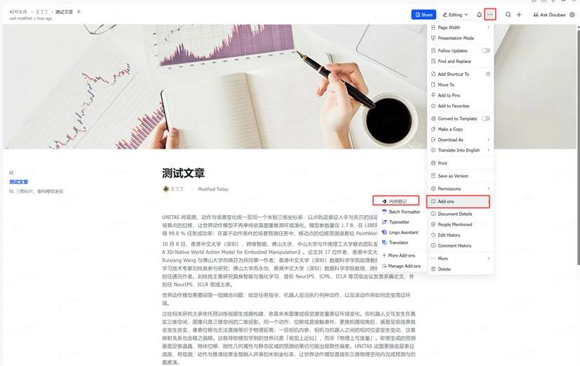Open search with the magnifier icon
This screenshot has height=366, width=580.
coord(508,15)
